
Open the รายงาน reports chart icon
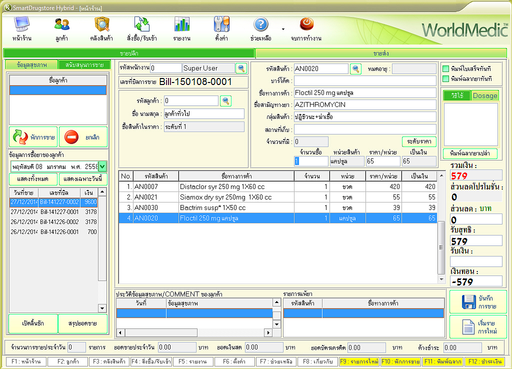(182, 25)
